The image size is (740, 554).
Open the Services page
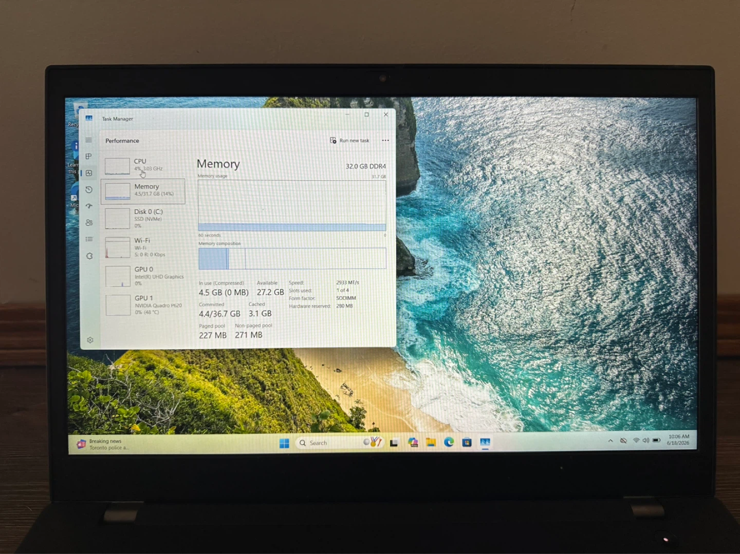[x=89, y=256]
